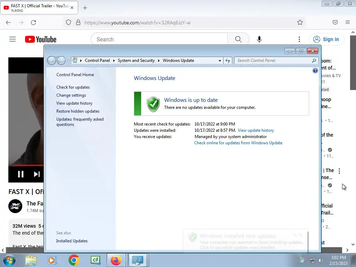Open the Control Panel help icon
Image resolution: width=356 pixels, height=267 pixels.
click(x=315, y=71)
